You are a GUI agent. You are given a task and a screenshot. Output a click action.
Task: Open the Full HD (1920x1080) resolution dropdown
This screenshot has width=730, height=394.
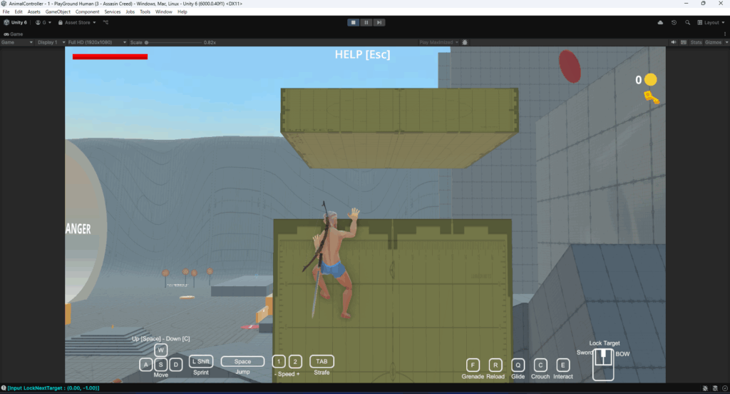(x=97, y=42)
